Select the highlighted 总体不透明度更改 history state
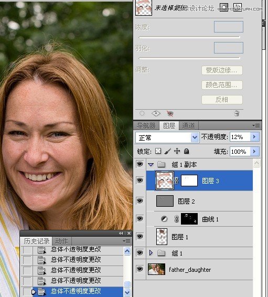This screenshot has width=268, height=297. (71, 292)
